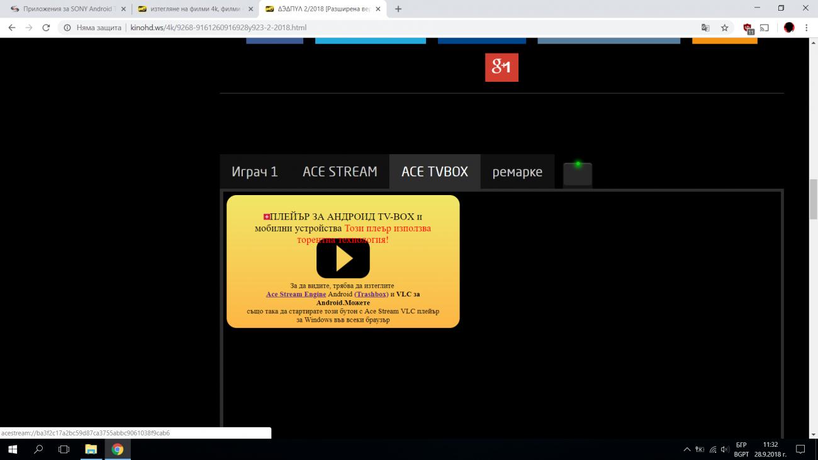818x460 pixels.
Task: Click the battery status tray icon
Action: point(699,449)
